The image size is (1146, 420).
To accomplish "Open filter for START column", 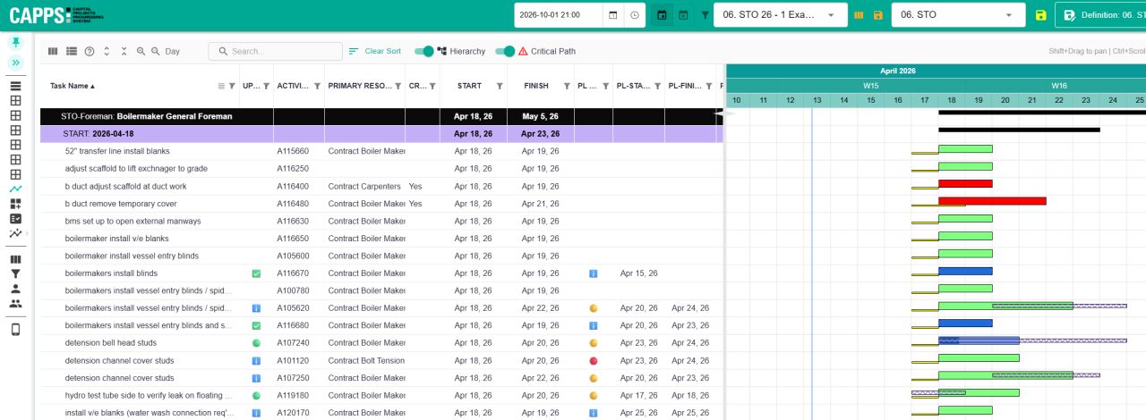I will tap(500, 86).
